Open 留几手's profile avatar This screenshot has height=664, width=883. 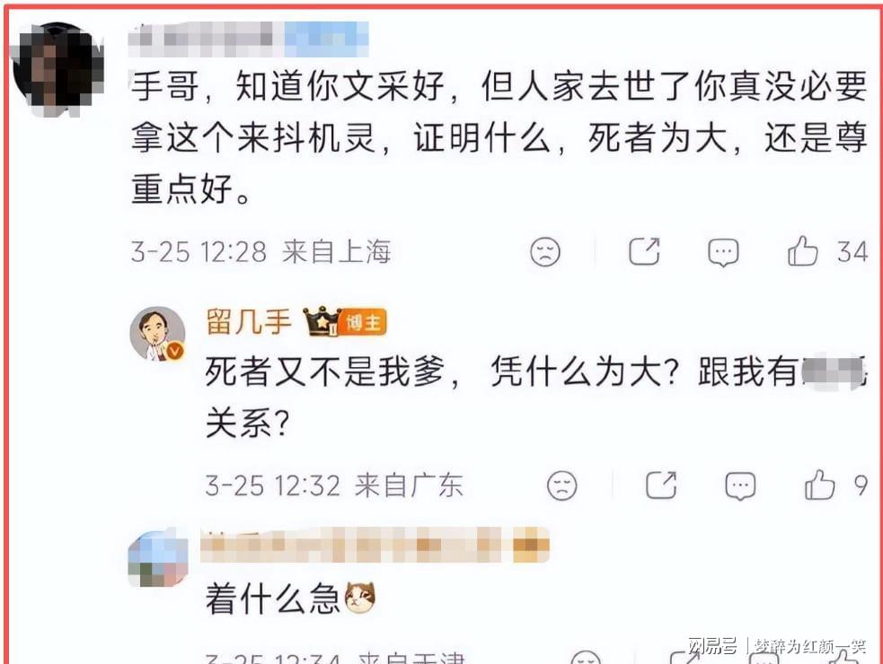click(x=158, y=334)
